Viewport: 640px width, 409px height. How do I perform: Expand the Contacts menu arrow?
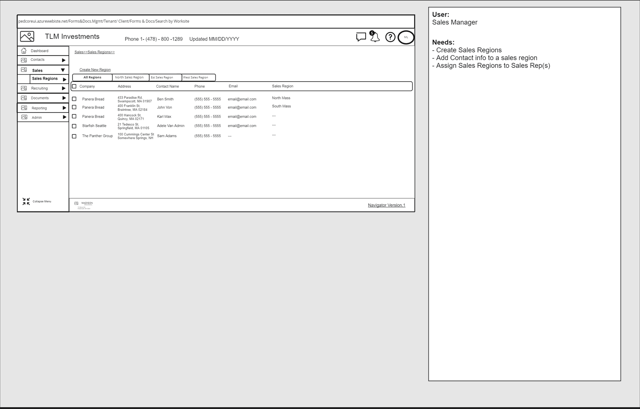click(x=64, y=60)
